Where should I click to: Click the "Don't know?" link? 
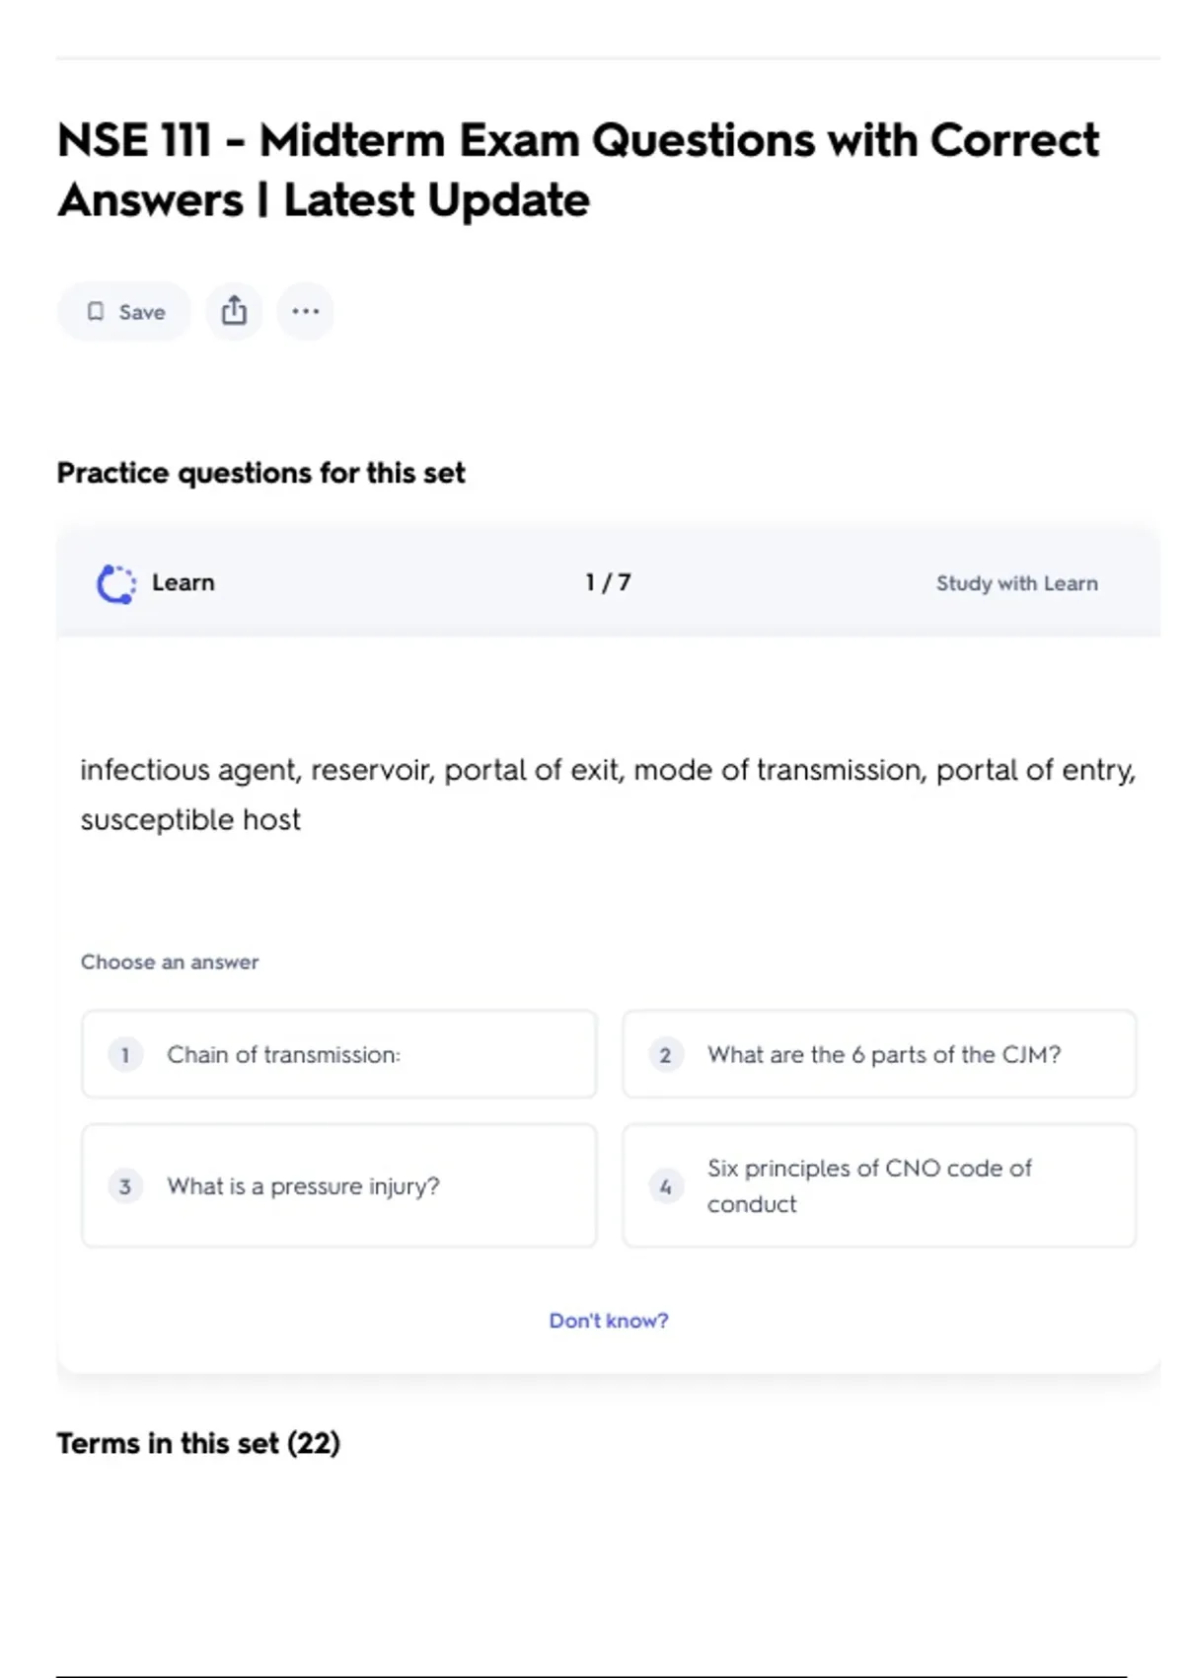coord(608,1321)
